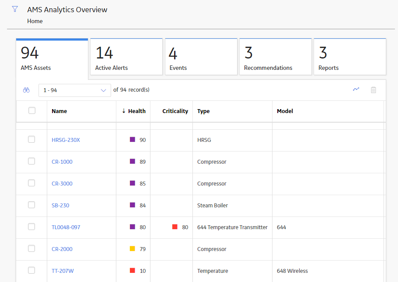
Task: Switch to the AMS Assets tab
Action: click(x=52, y=58)
